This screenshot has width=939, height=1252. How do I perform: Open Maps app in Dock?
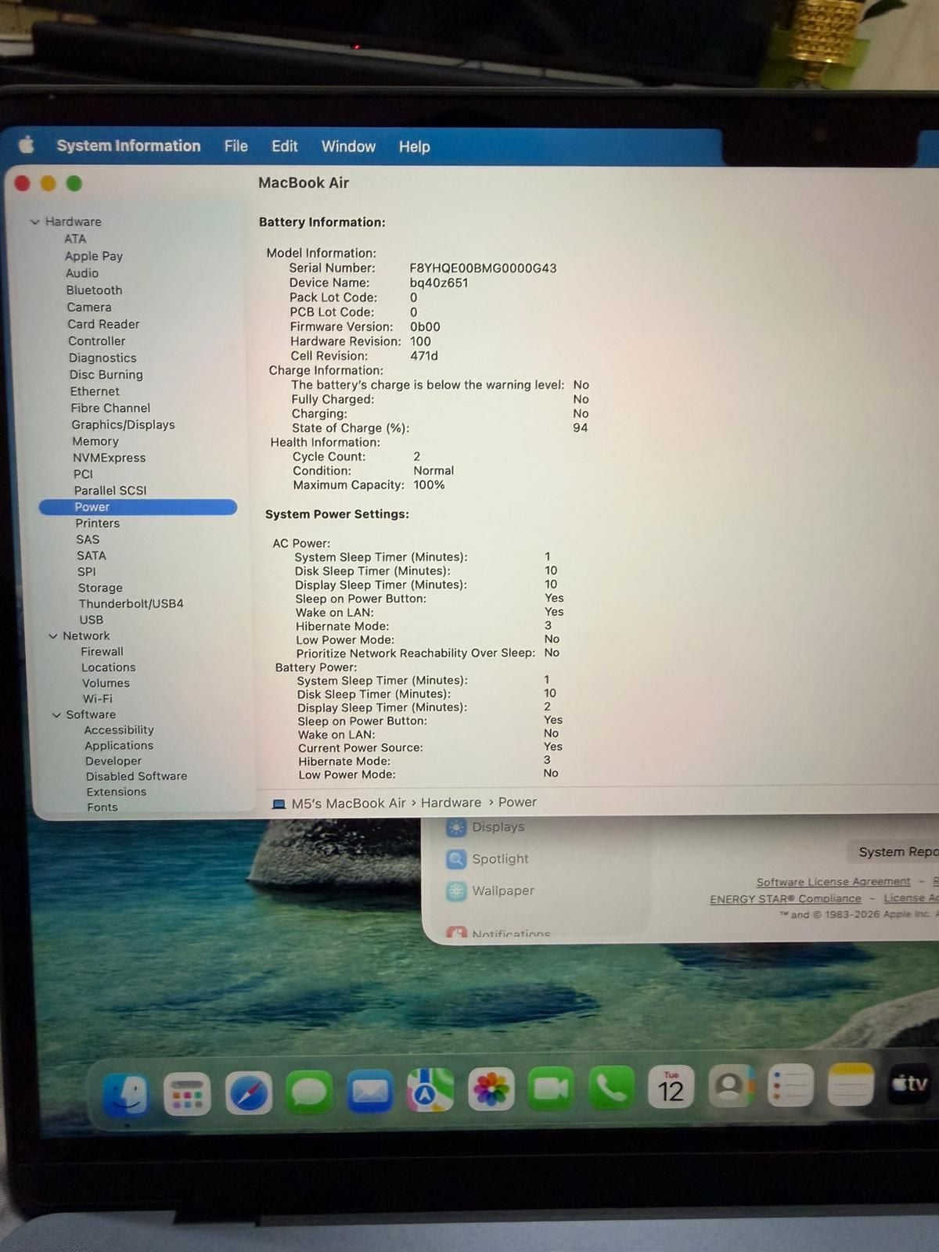[x=430, y=1090]
